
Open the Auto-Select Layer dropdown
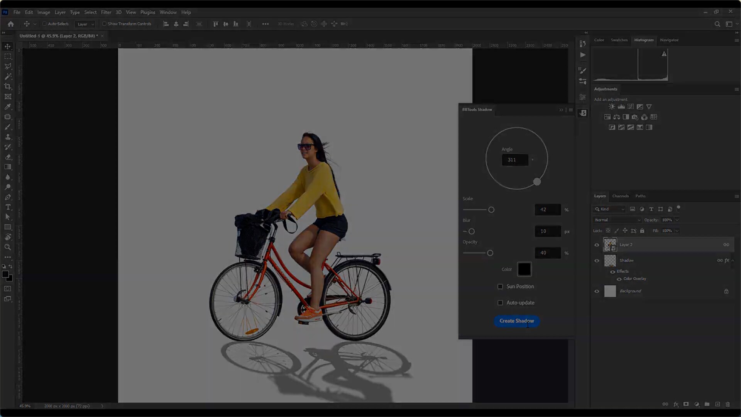point(85,24)
